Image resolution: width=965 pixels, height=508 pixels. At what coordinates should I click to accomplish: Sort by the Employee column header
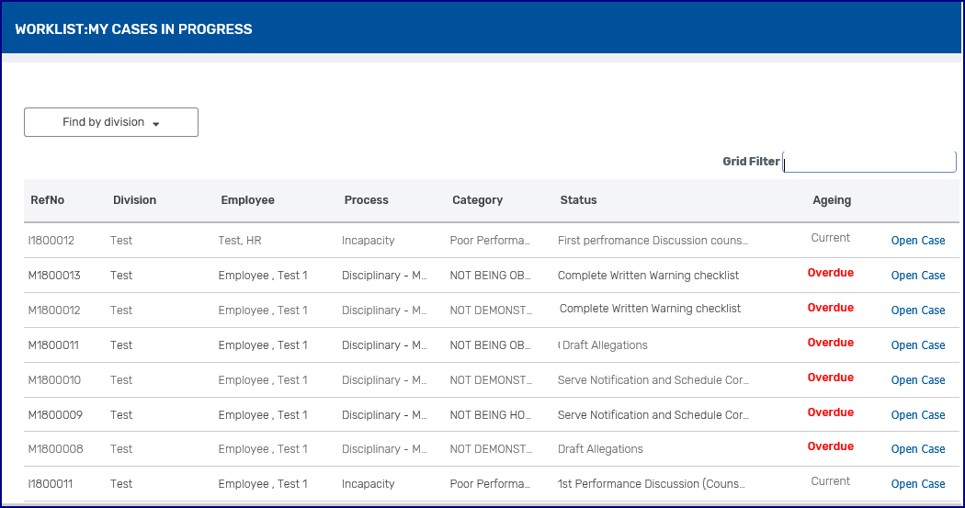(x=247, y=200)
